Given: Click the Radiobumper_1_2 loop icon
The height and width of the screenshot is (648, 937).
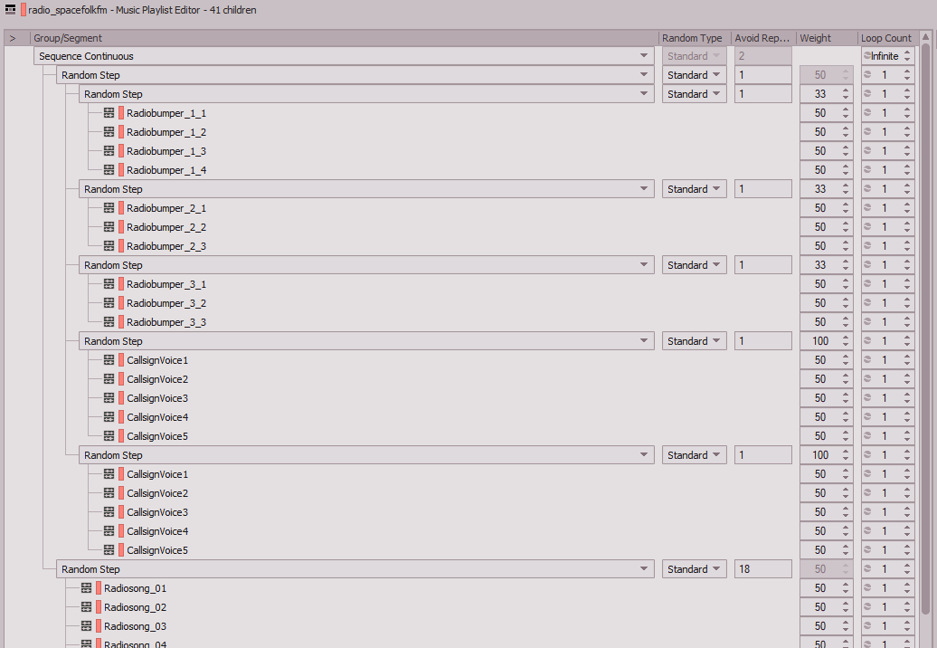Looking at the screenshot, I should [867, 131].
